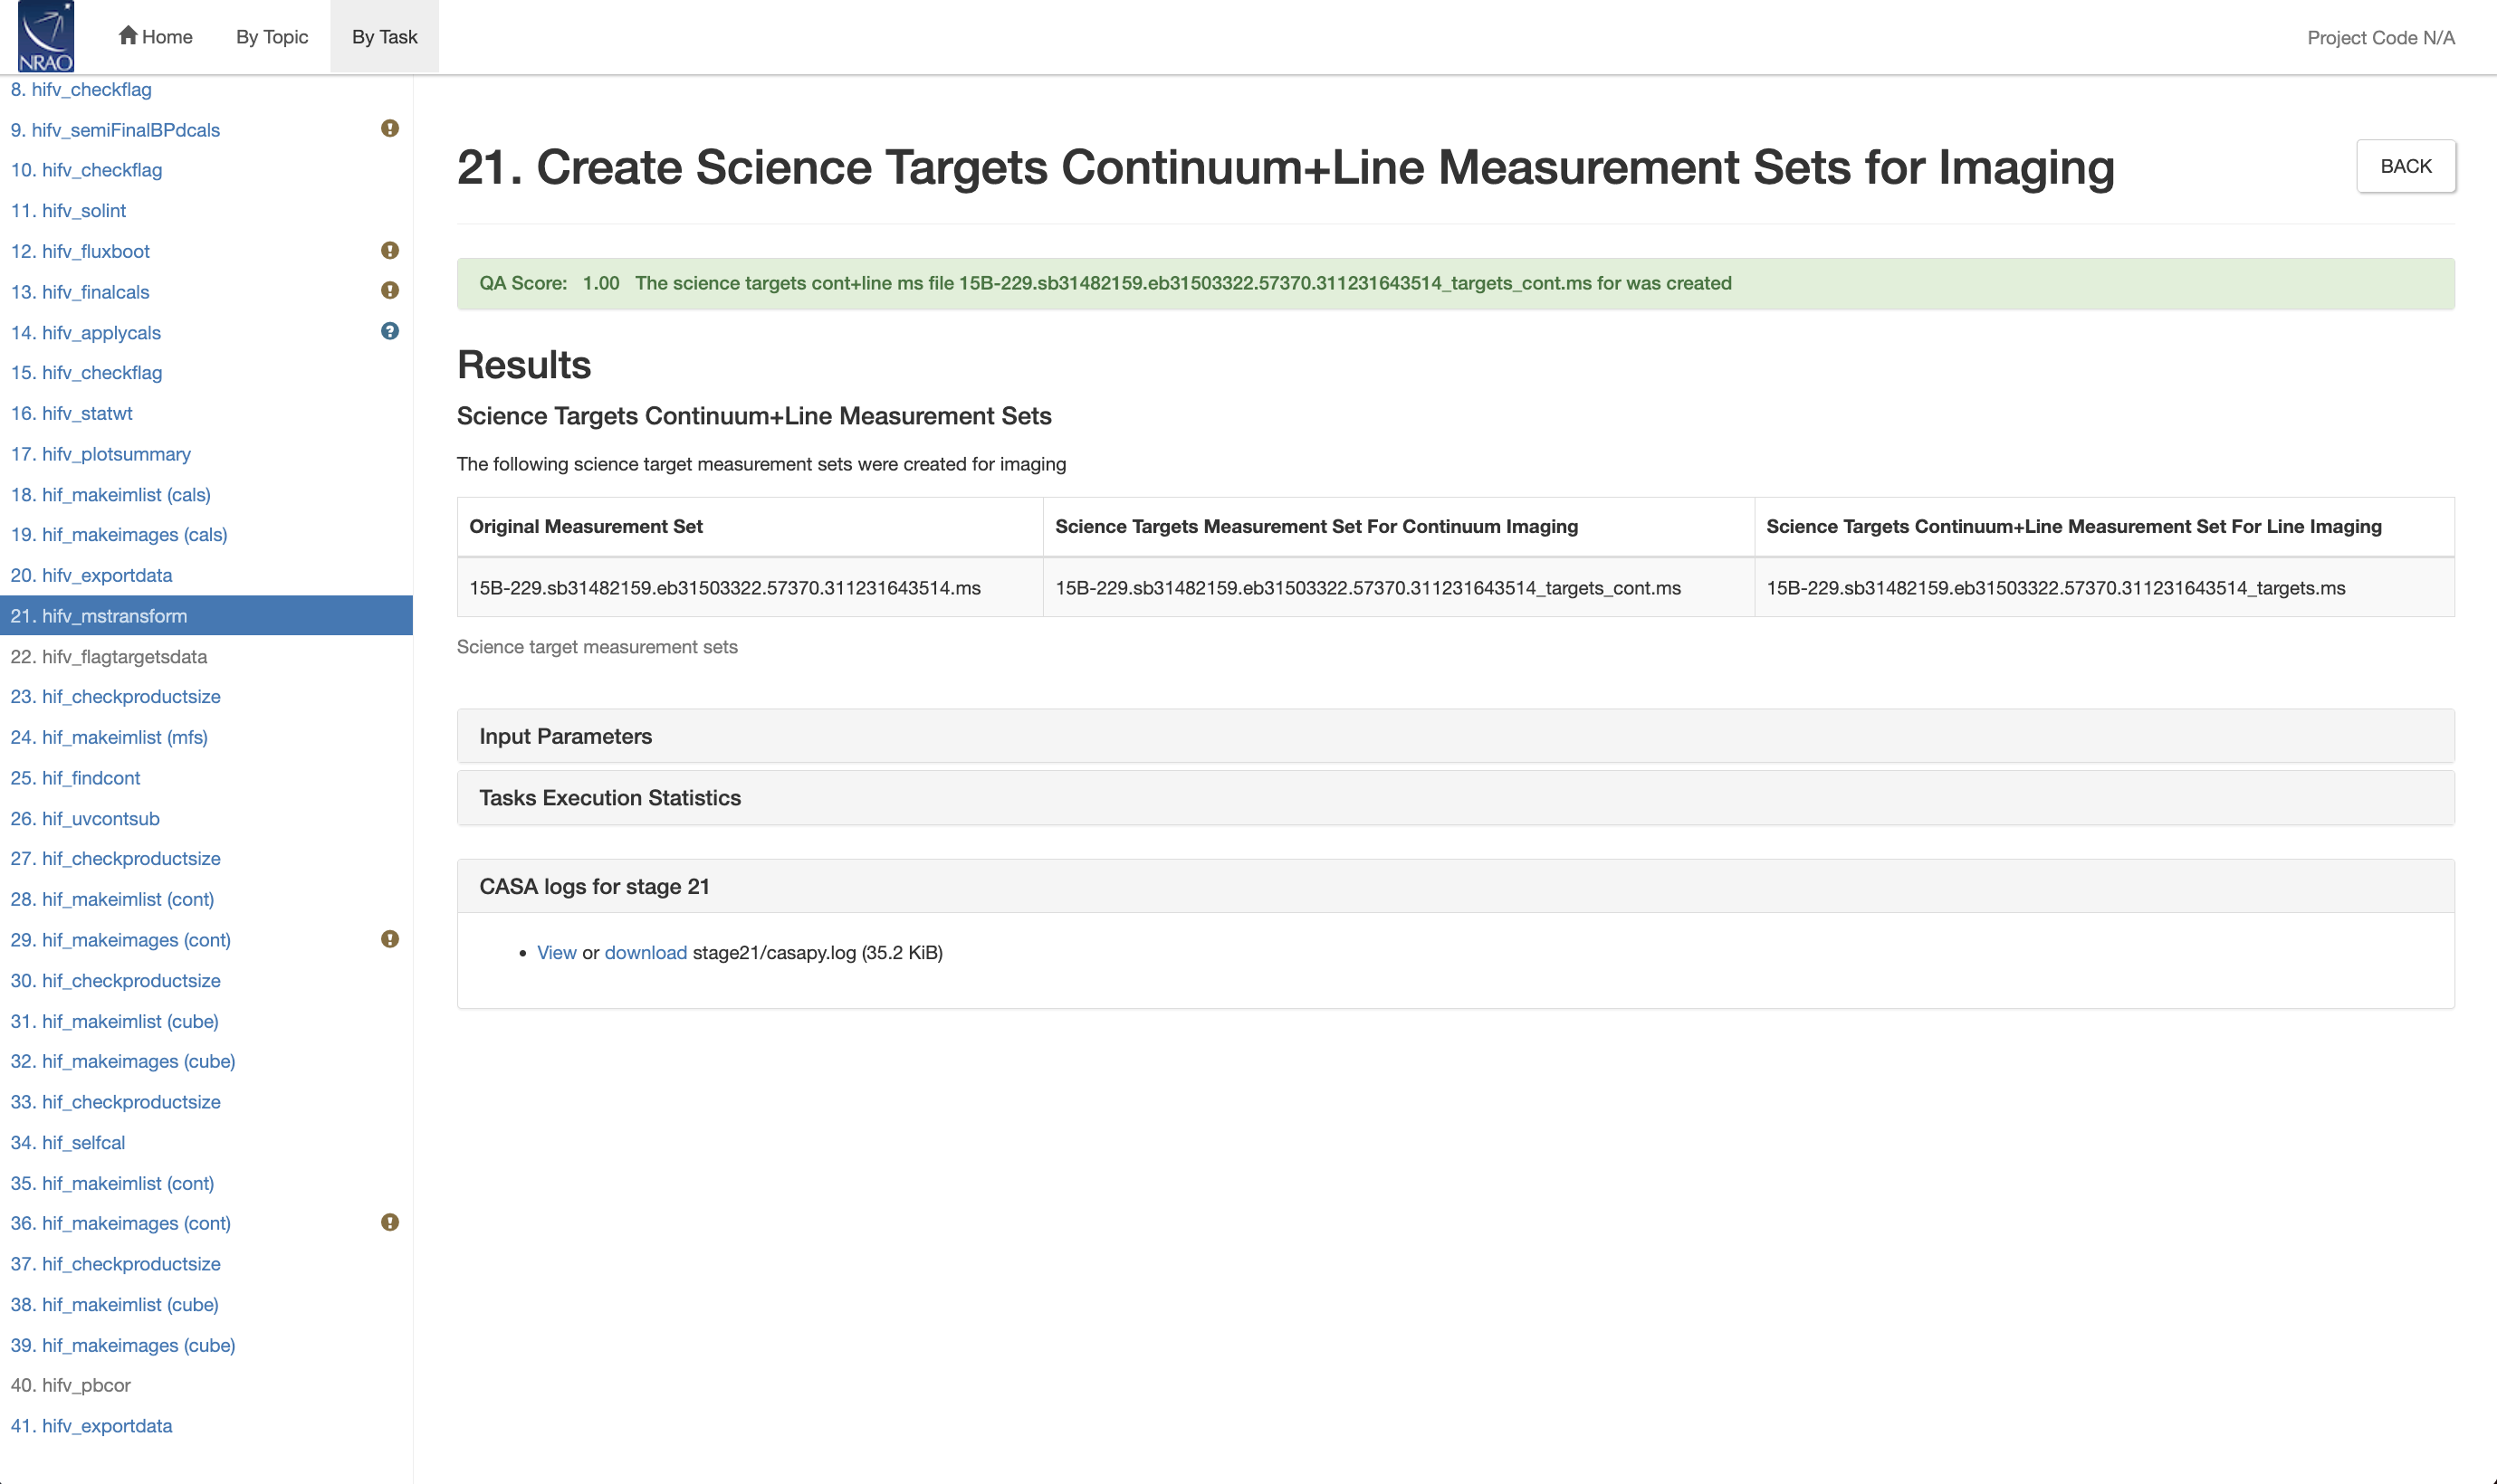This screenshot has width=2497, height=1484.
Task: Open stage 29. hif_makeimages (cont)
Action: pyautogui.click(x=120, y=940)
